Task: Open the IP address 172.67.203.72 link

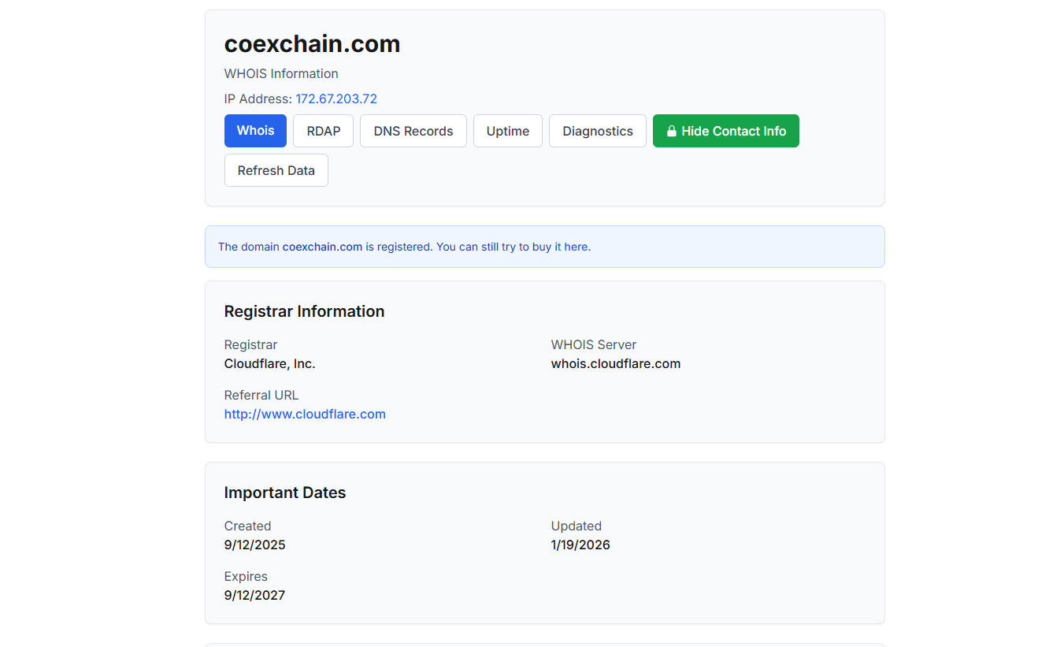Action: click(x=336, y=99)
